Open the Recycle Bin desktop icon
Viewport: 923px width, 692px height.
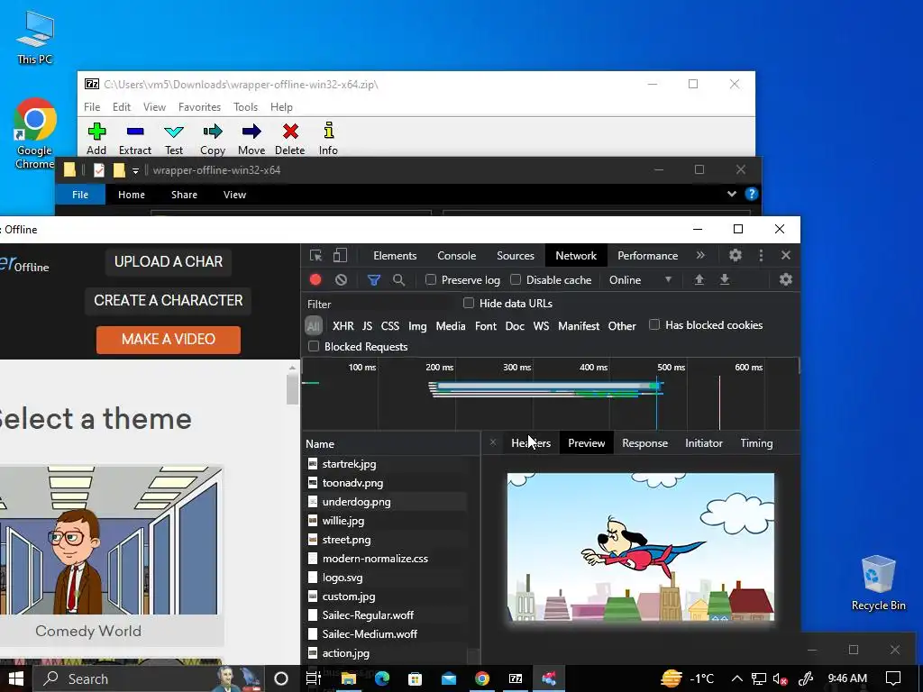coord(878,583)
